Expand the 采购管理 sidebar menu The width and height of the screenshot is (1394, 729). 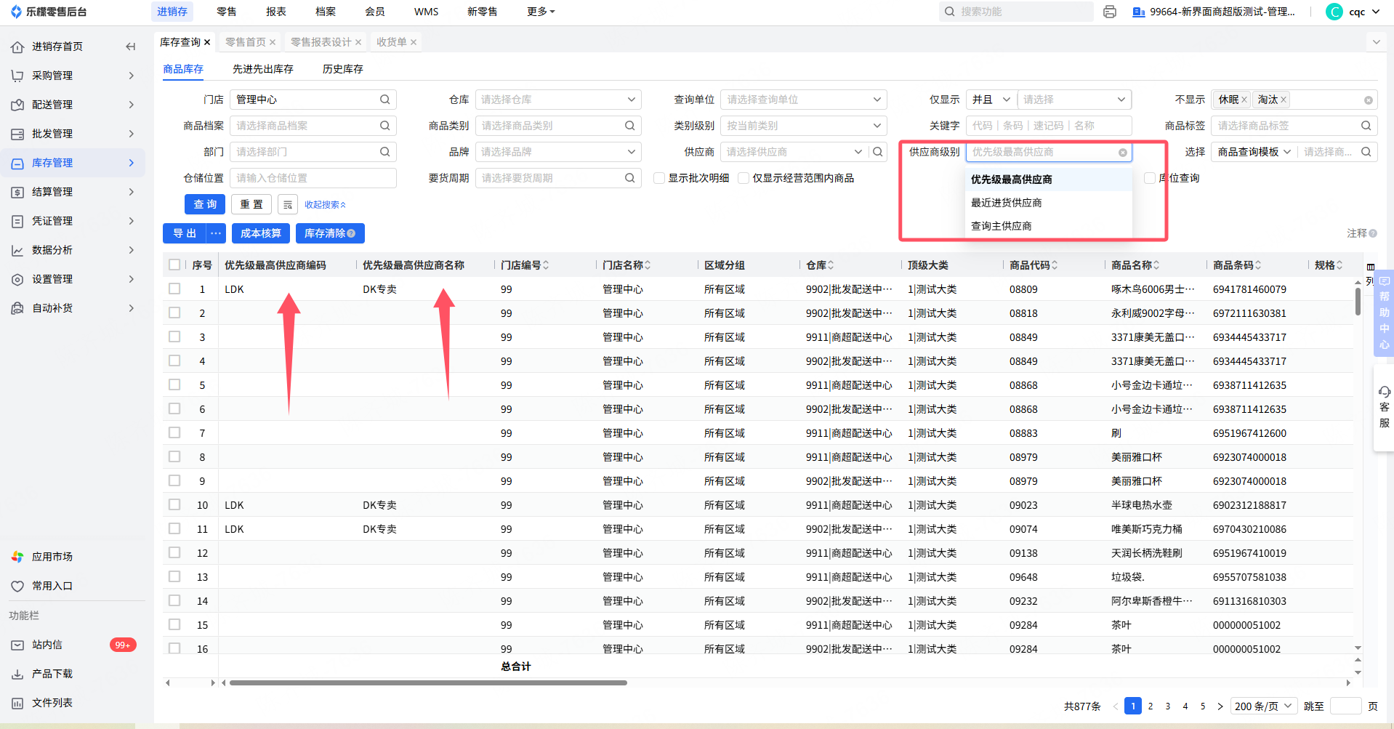click(x=73, y=76)
